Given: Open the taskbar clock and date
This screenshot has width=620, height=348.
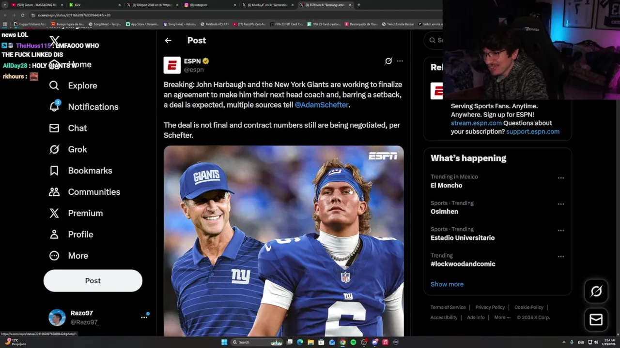Looking at the screenshot, I should coord(610,342).
